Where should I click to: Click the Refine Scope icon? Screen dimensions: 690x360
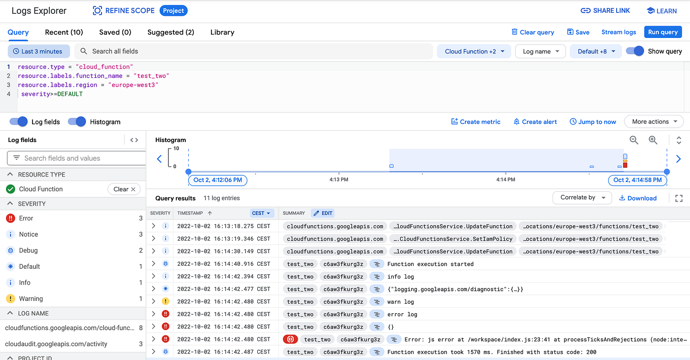pyautogui.click(x=97, y=10)
